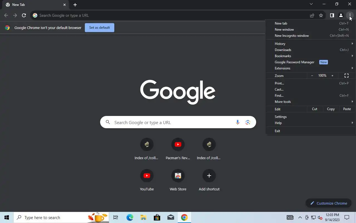Click the Windows Start button
356x223 pixels.
tap(7, 217)
